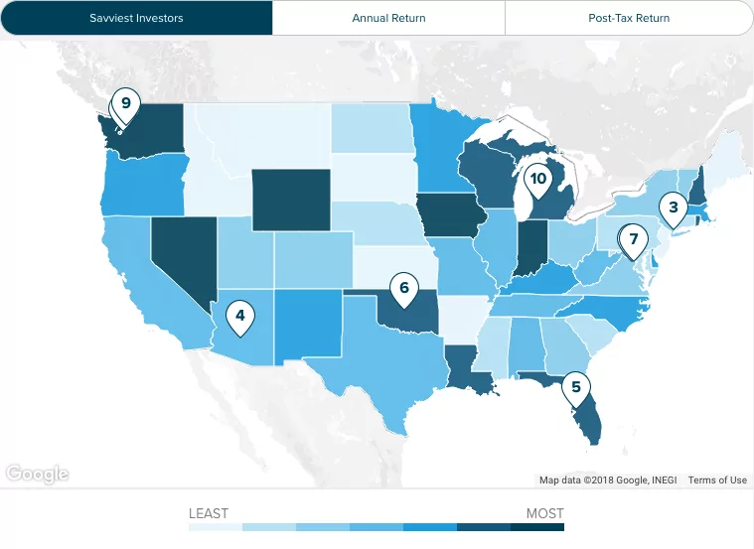Select the Savviest Investors tab
The image size is (754, 549).
136,18
